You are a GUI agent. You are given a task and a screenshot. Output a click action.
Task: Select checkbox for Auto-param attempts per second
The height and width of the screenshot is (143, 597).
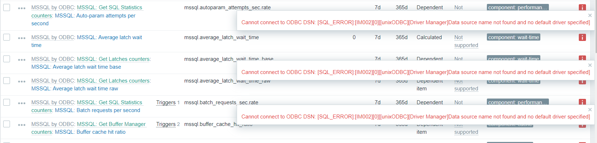click(7, 7)
